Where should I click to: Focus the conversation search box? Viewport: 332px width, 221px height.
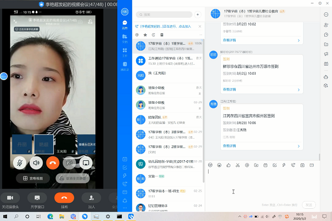pyautogui.click(x=164, y=14)
